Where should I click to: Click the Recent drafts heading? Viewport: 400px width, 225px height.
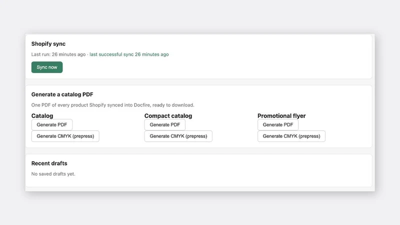(x=49, y=163)
